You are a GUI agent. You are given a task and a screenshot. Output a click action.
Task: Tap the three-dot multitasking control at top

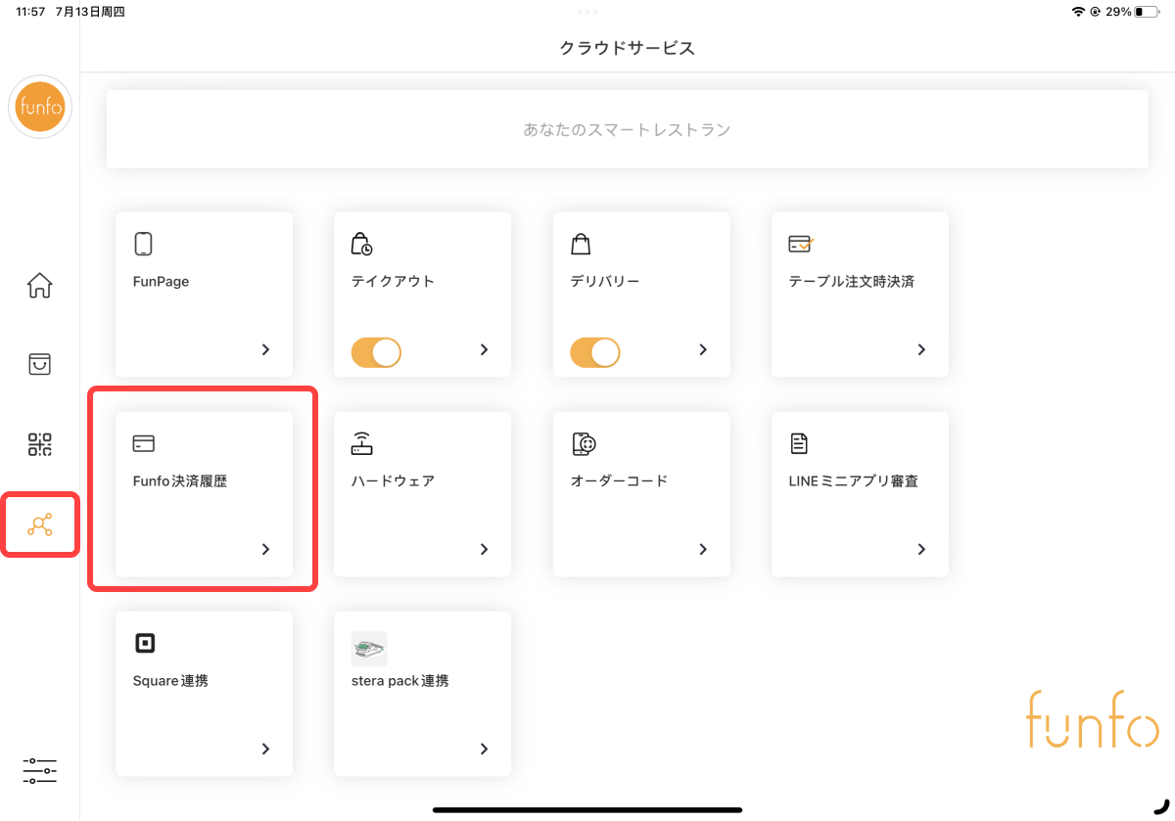pos(587,11)
